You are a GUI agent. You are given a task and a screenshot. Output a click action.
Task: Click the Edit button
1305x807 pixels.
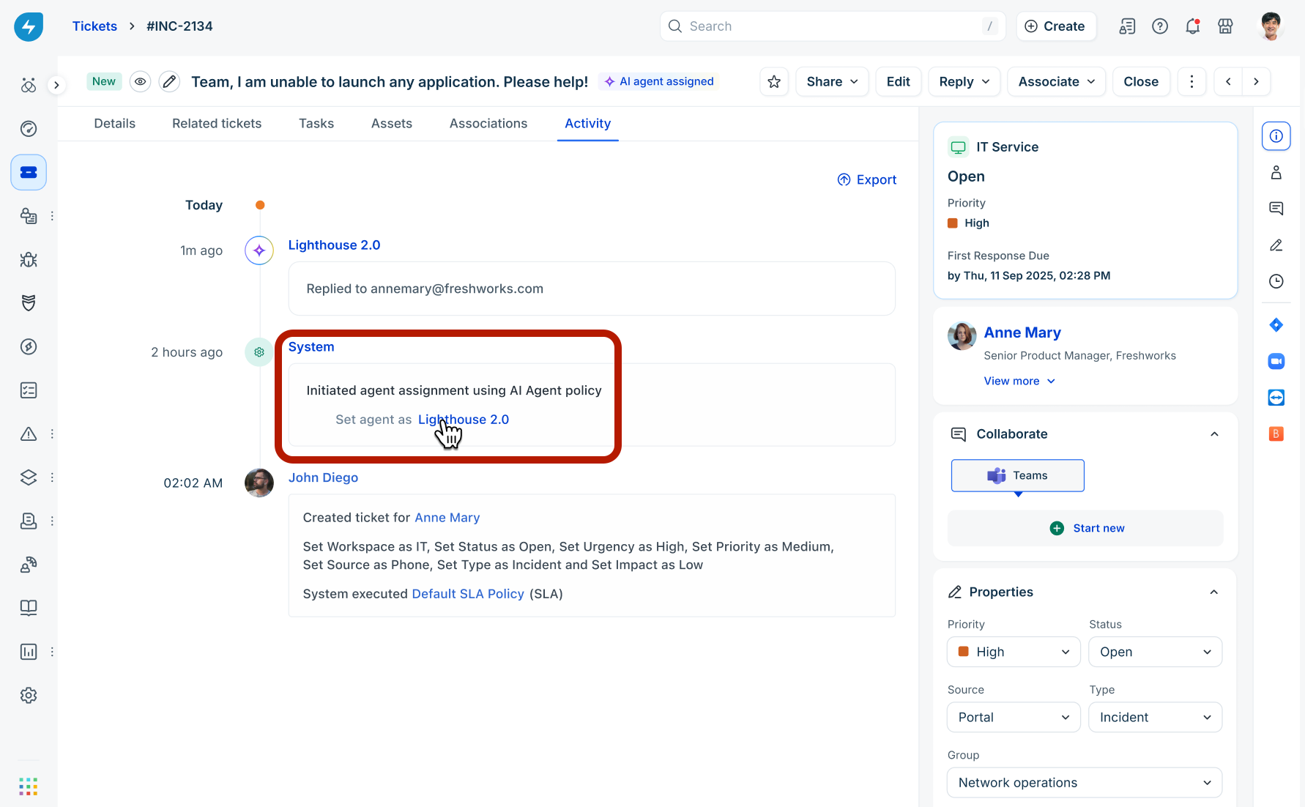[899, 81]
